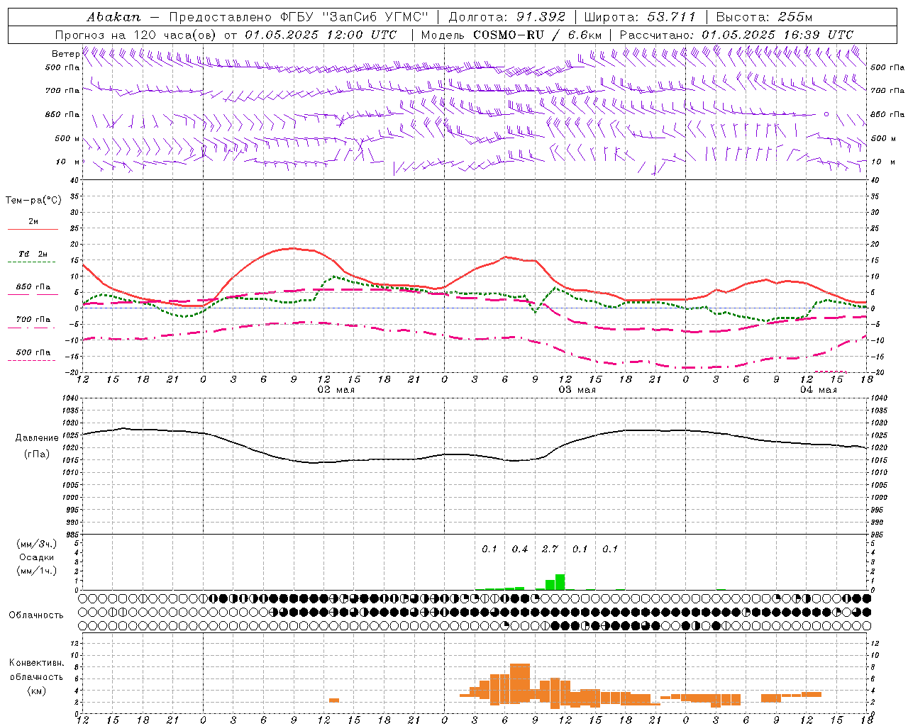The width and height of the screenshot is (908, 726).
Task: Click the '700 гПа' temperature legend entry
Action: point(33,320)
